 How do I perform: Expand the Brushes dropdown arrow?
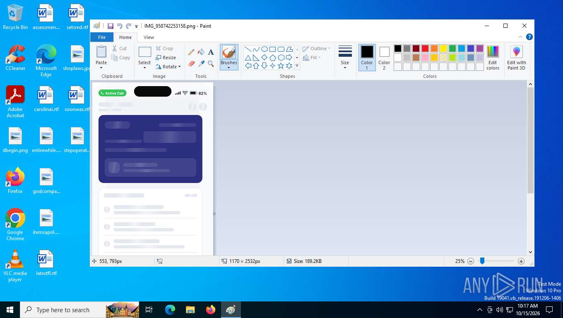pos(229,68)
